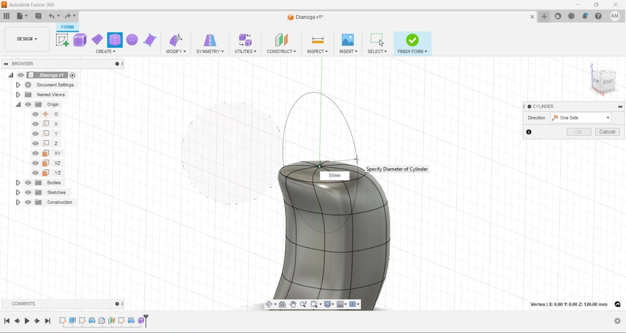626x333 pixels.
Task: Expand the Sketches folder in browser
Action: click(x=18, y=192)
